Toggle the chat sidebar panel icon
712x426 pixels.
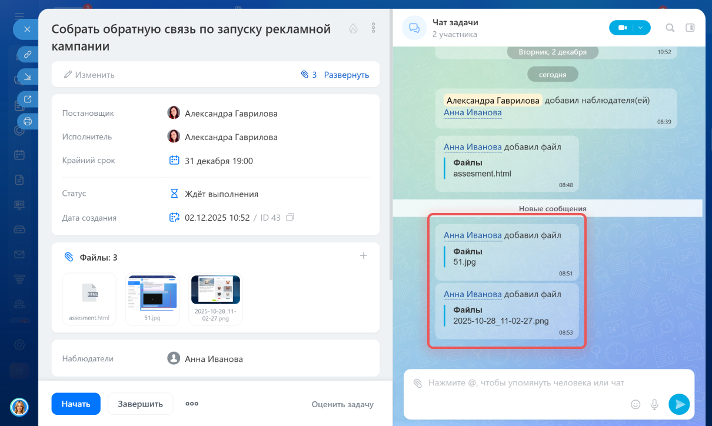(690, 28)
